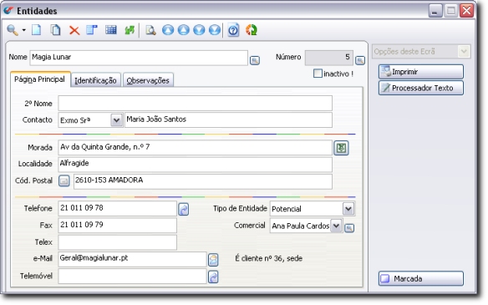Image resolution: width=488 pixels, height=305 pixels.
Task: Delete the record with red X icon
Action: coord(74,30)
